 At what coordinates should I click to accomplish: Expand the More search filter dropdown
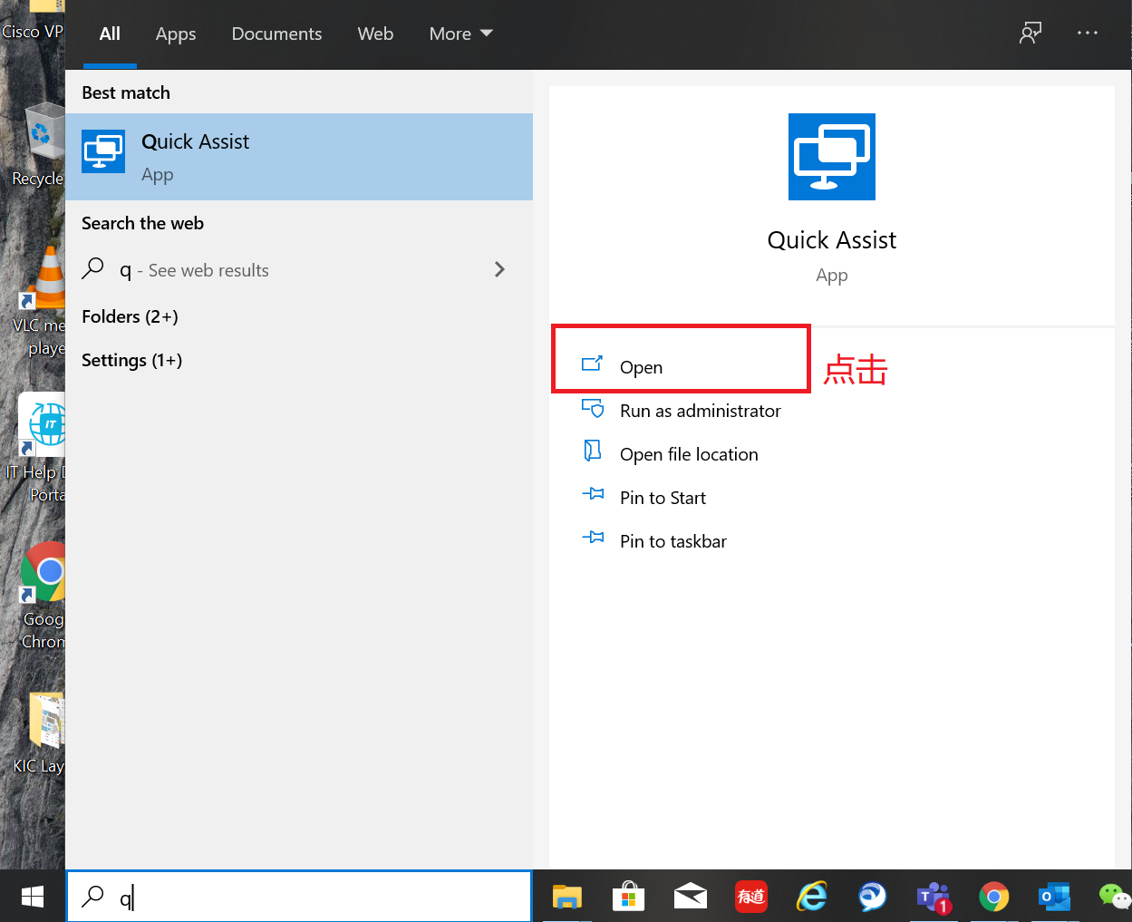click(x=460, y=34)
